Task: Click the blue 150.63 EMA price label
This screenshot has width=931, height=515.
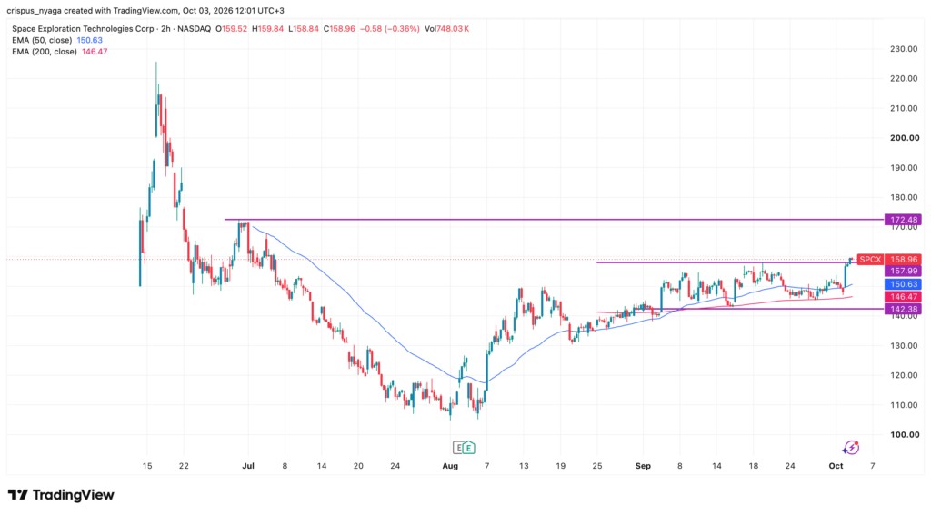Action: point(903,285)
